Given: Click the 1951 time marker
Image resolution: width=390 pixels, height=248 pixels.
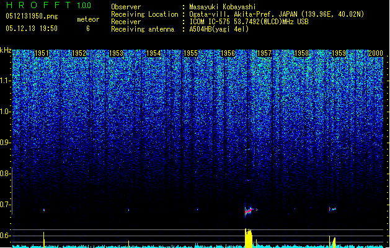Looking at the screenshot, I should click(x=42, y=53).
